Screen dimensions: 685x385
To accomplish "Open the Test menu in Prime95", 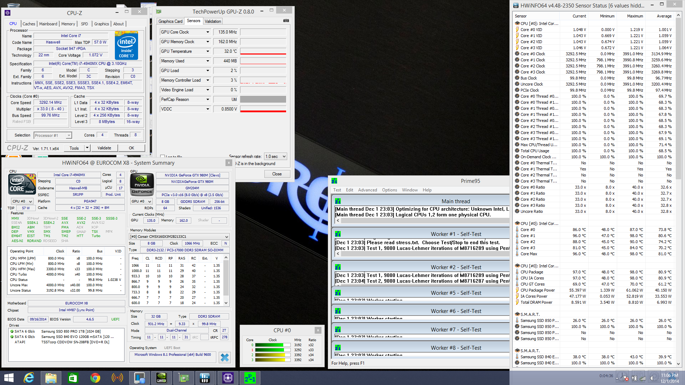I will click(337, 190).
